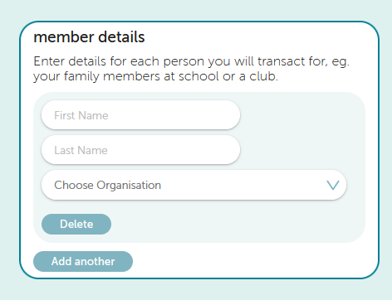Click the word "details" in the heading
392x300 pixels.
tap(121, 37)
